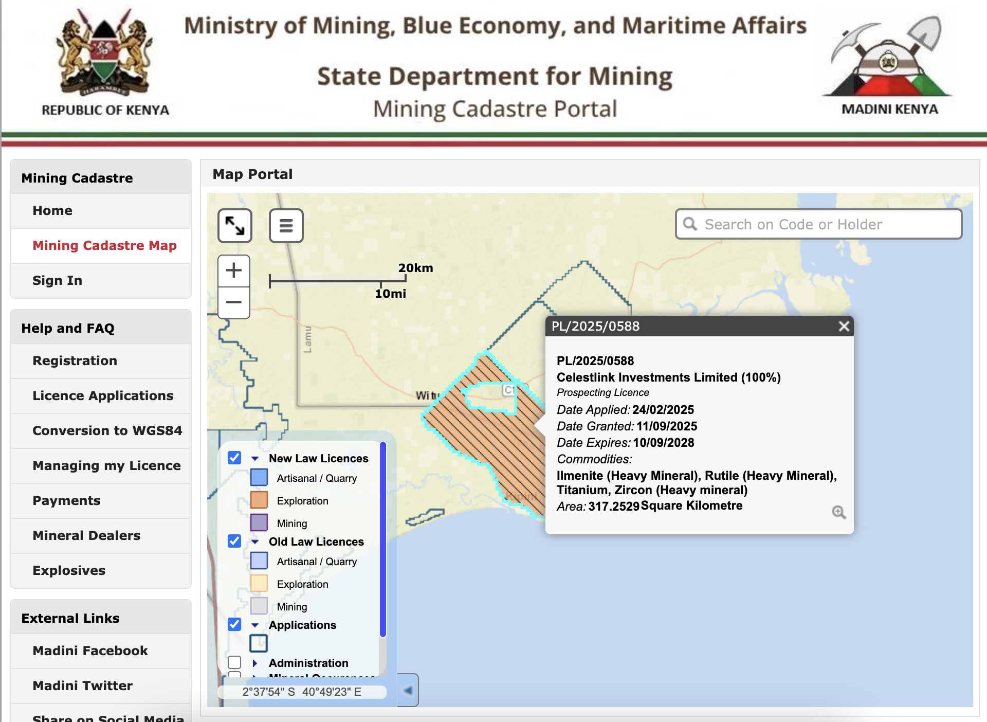This screenshot has width=987, height=722.
Task: Click zoom-to-licence magnifier in popup
Action: click(838, 512)
